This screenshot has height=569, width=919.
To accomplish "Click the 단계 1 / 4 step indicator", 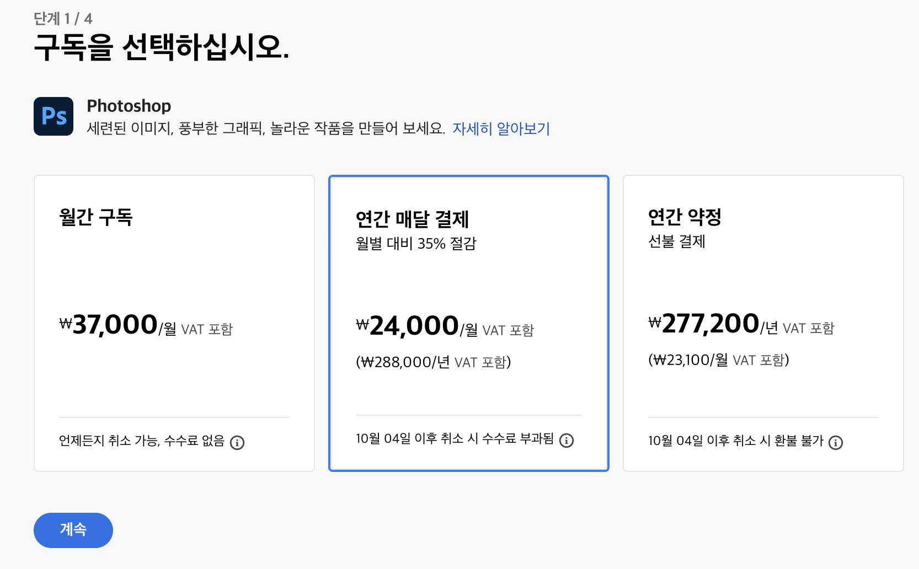I will click(62, 17).
